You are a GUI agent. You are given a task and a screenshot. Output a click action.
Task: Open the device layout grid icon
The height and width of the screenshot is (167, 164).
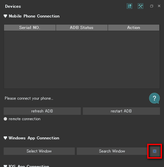[129, 6]
